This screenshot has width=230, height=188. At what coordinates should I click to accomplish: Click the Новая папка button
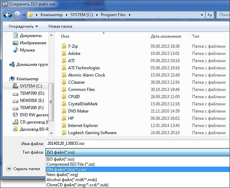pos(60,26)
